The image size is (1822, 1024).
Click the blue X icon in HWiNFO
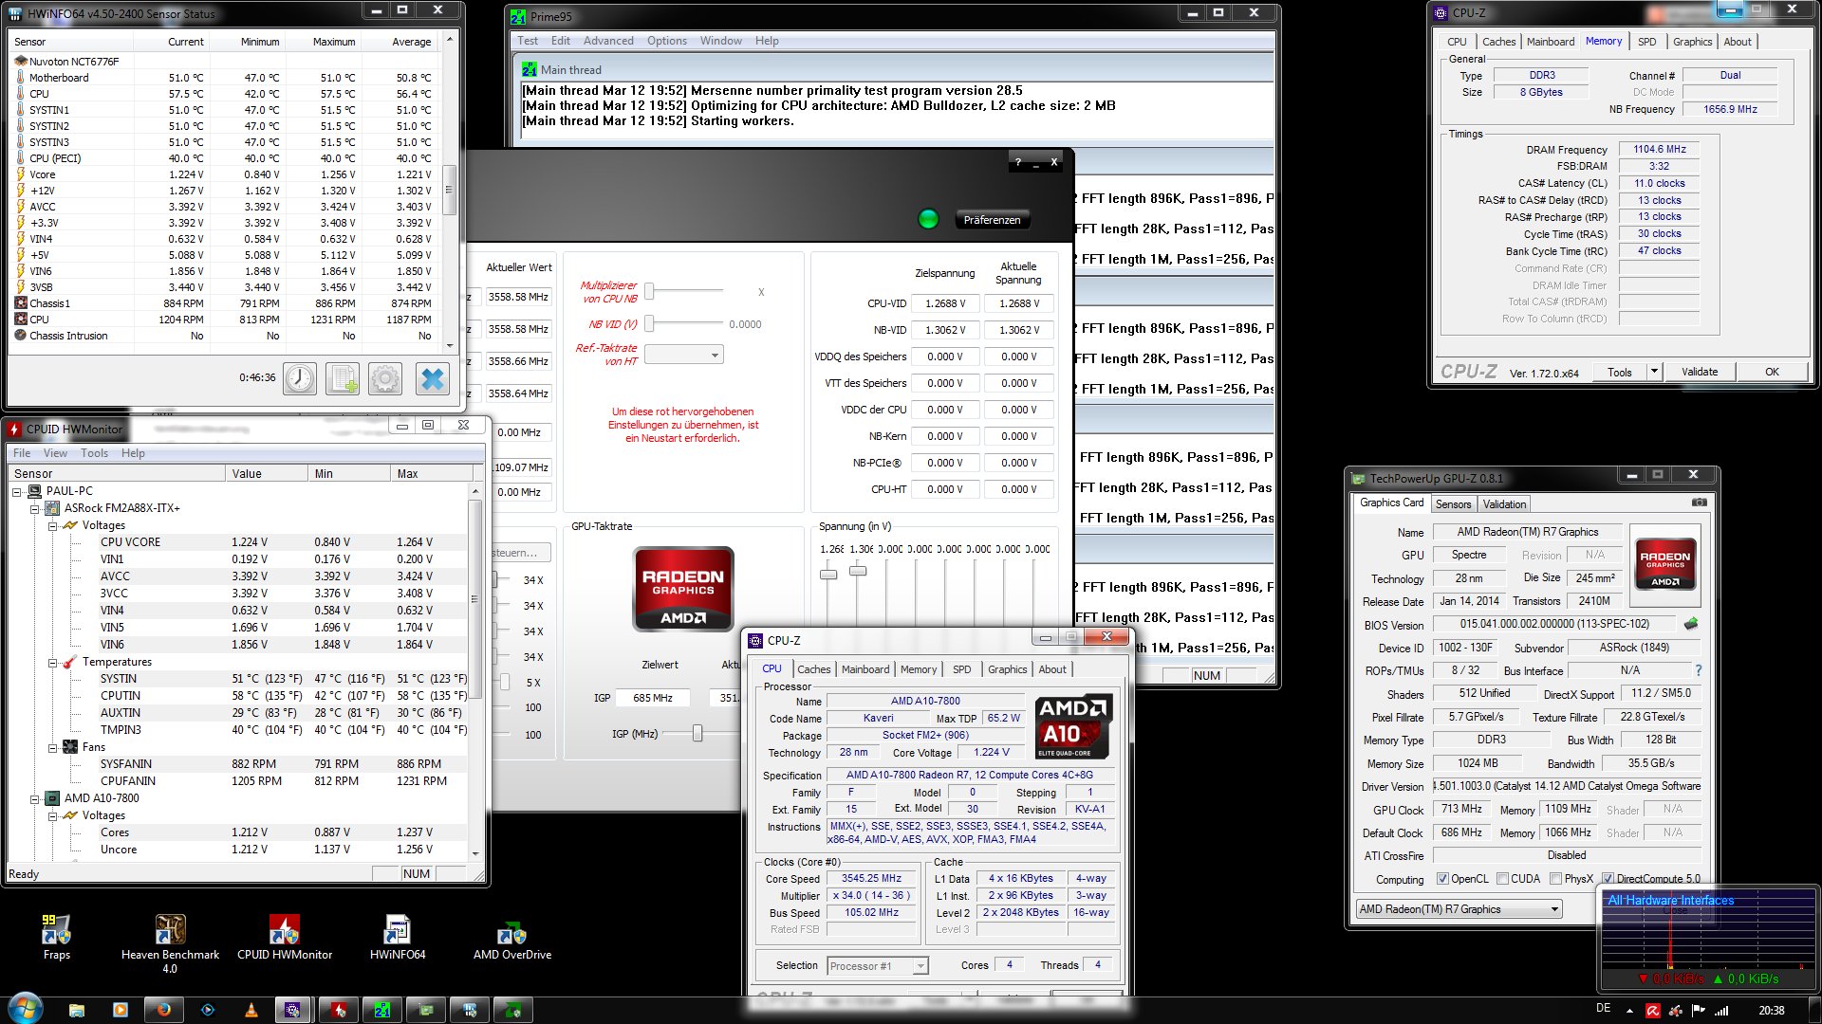click(x=433, y=378)
